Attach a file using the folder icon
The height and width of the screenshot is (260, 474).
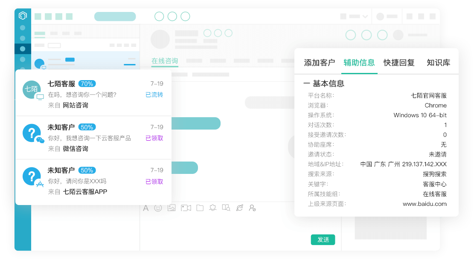[200, 208]
